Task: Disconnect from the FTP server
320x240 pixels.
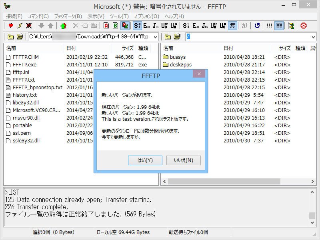Action: [29, 26]
